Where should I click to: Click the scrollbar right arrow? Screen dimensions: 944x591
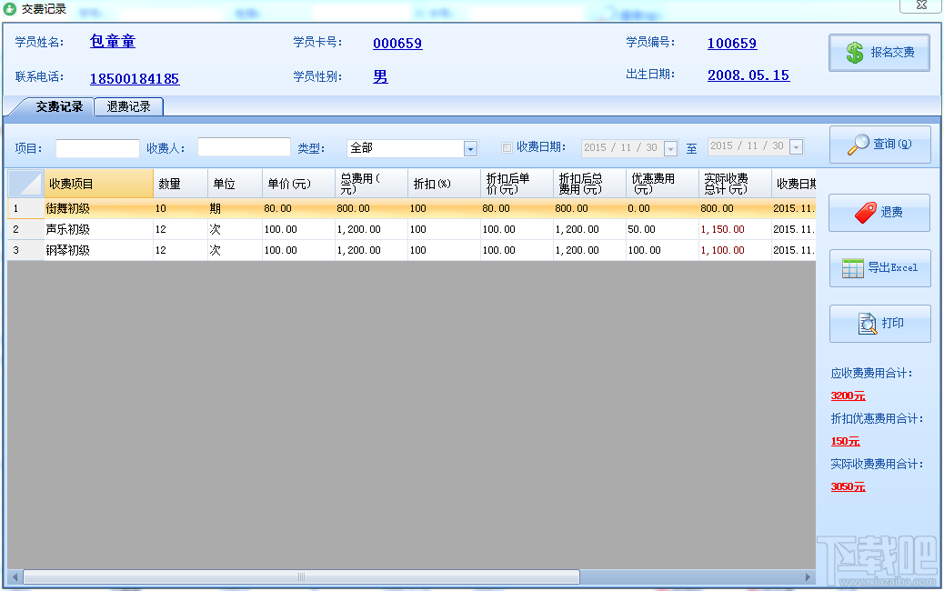(x=808, y=577)
